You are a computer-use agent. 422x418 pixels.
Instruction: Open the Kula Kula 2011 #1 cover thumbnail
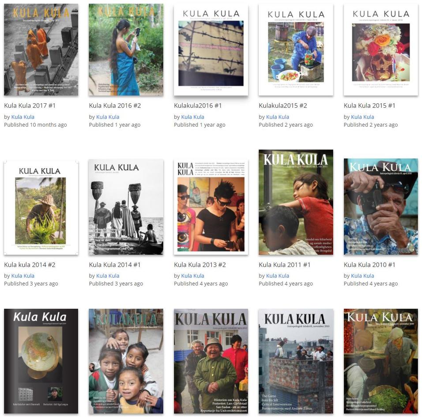(296, 202)
